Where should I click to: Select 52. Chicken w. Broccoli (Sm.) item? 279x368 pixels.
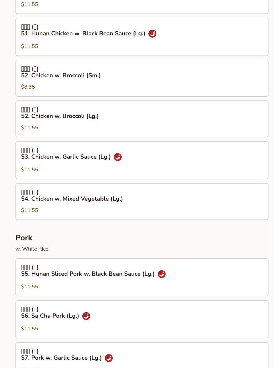pos(61,76)
